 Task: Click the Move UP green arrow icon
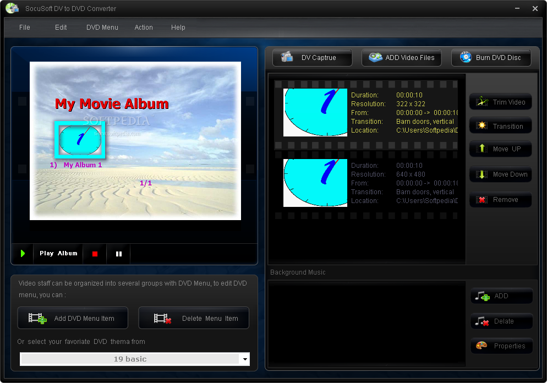pos(482,149)
